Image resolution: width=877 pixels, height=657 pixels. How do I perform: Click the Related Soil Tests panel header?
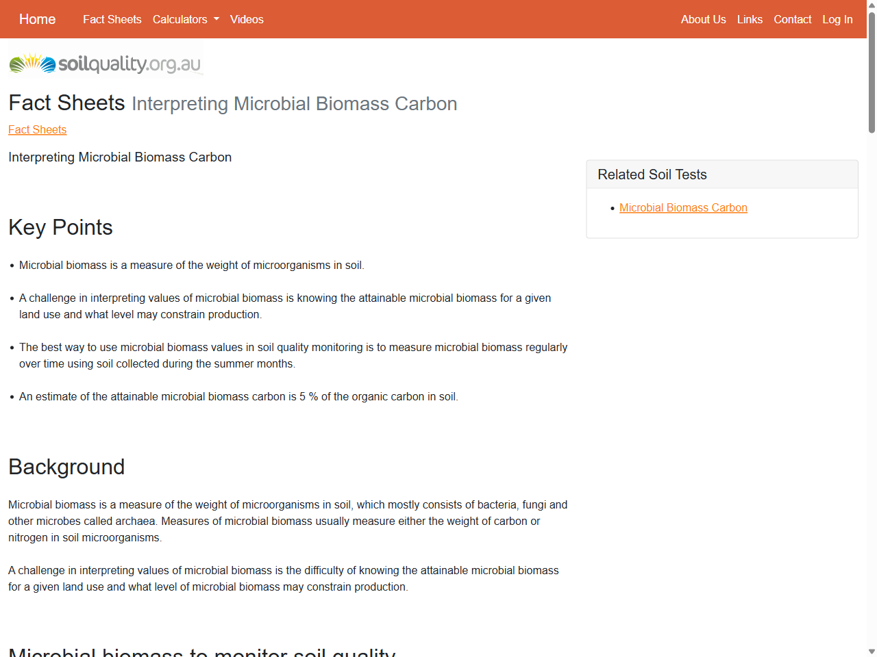pos(652,175)
